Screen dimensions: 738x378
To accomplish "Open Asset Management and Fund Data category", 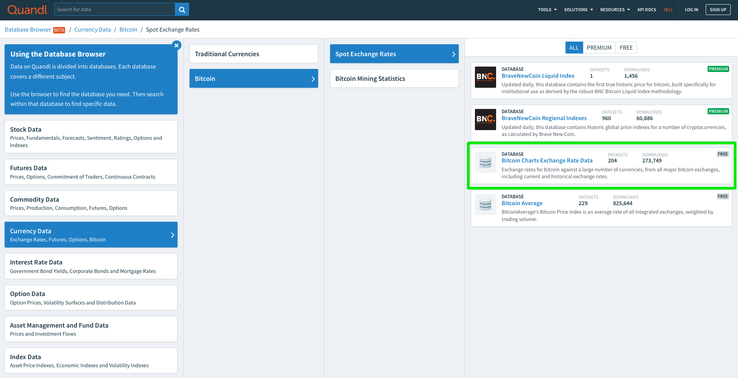I will coord(91,329).
